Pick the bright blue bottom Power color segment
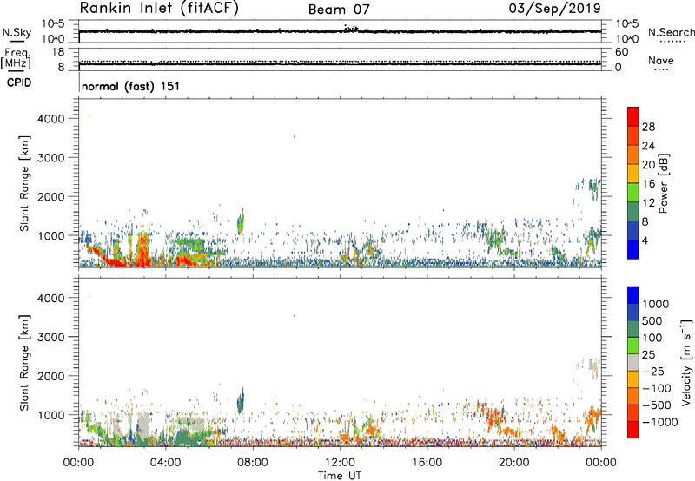Viewport: 695px width, 481px height. click(633, 249)
